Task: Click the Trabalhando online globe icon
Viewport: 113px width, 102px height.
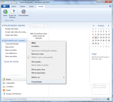Action: click(108, 99)
